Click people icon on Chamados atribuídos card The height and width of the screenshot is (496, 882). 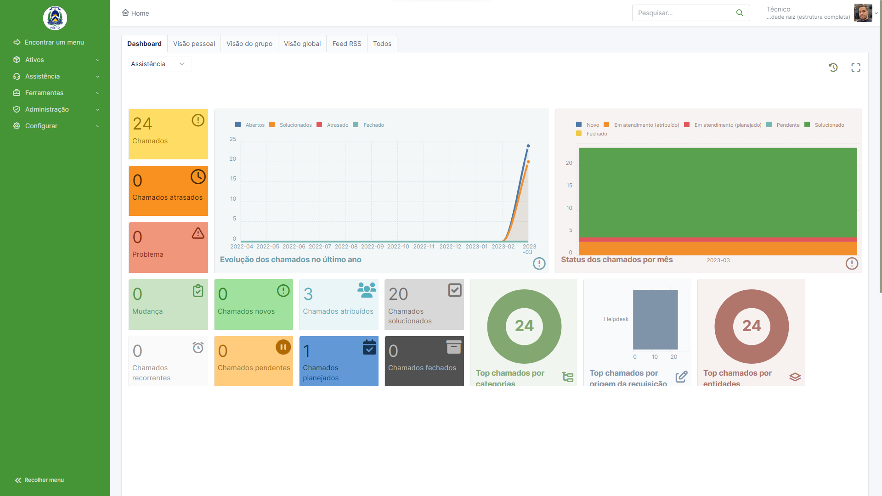367,290
